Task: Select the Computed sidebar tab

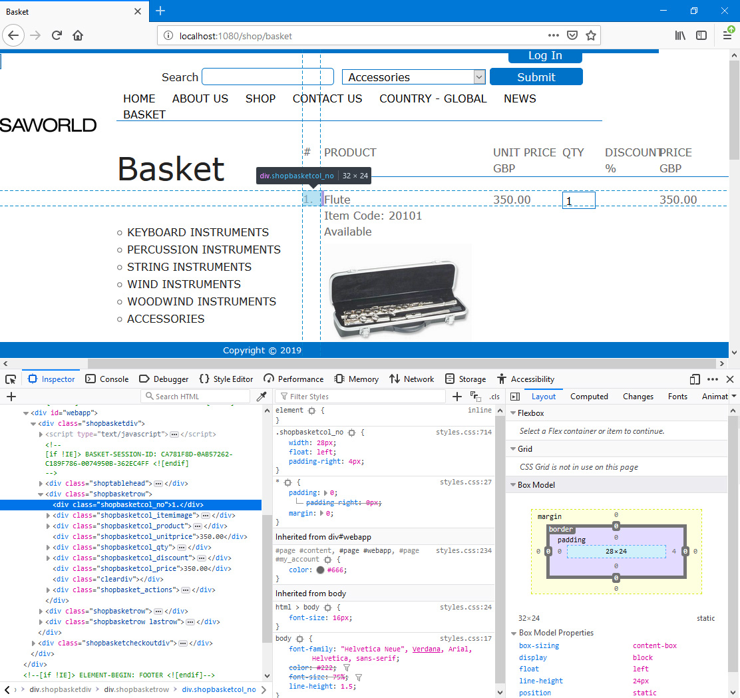Action: click(x=589, y=397)
